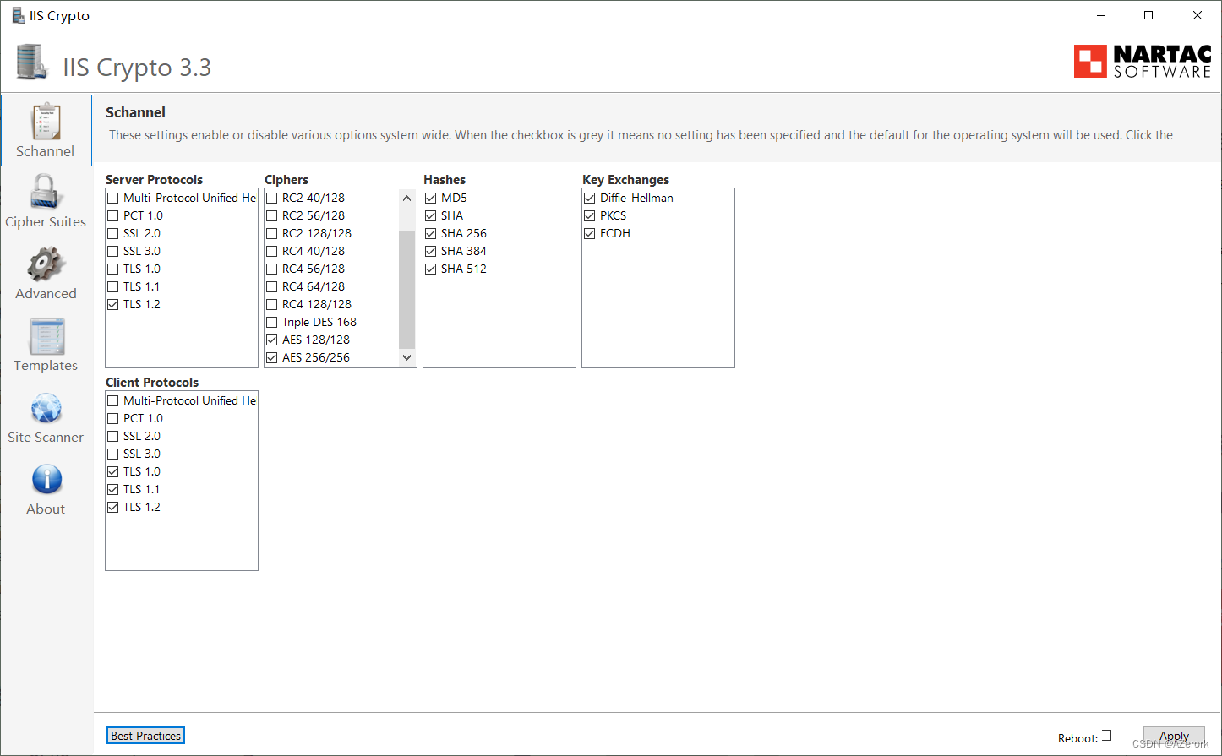Screen dimensions: 1222x756
Task: Click the IIS Crypto 3.3 server logo
Action: (x=32, y=63)
